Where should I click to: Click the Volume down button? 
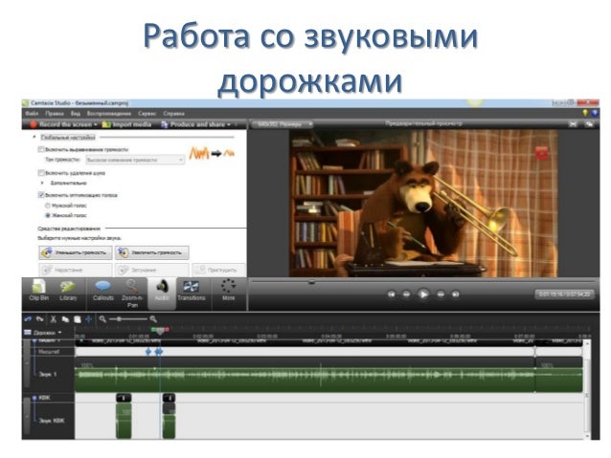pyautogui.click(x=76, y=253)
